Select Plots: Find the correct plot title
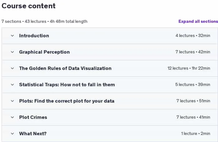This screenshot has width=218, height=142. click(x=67, y=101)
